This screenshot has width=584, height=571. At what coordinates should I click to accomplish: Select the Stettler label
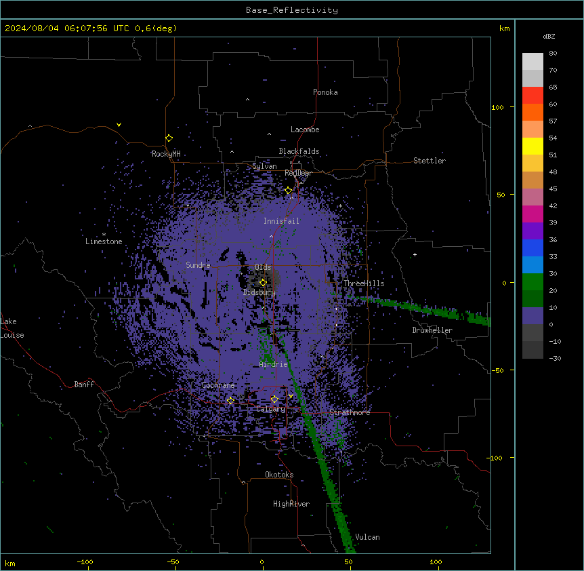pos(430,161)
